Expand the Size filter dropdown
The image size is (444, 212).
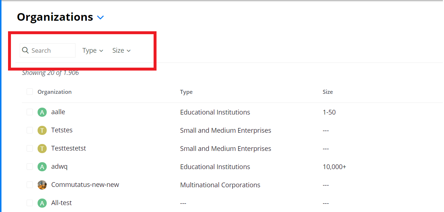click(x=121, y=51)
